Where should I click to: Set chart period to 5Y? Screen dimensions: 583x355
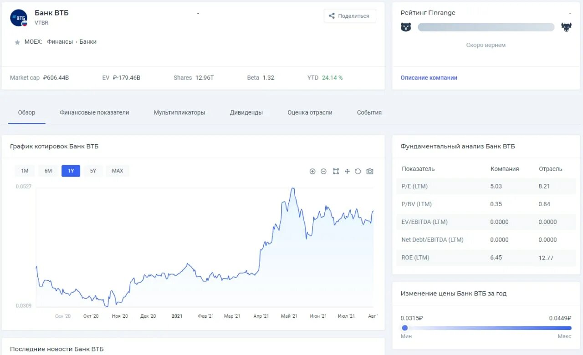(x=93, y=171)
